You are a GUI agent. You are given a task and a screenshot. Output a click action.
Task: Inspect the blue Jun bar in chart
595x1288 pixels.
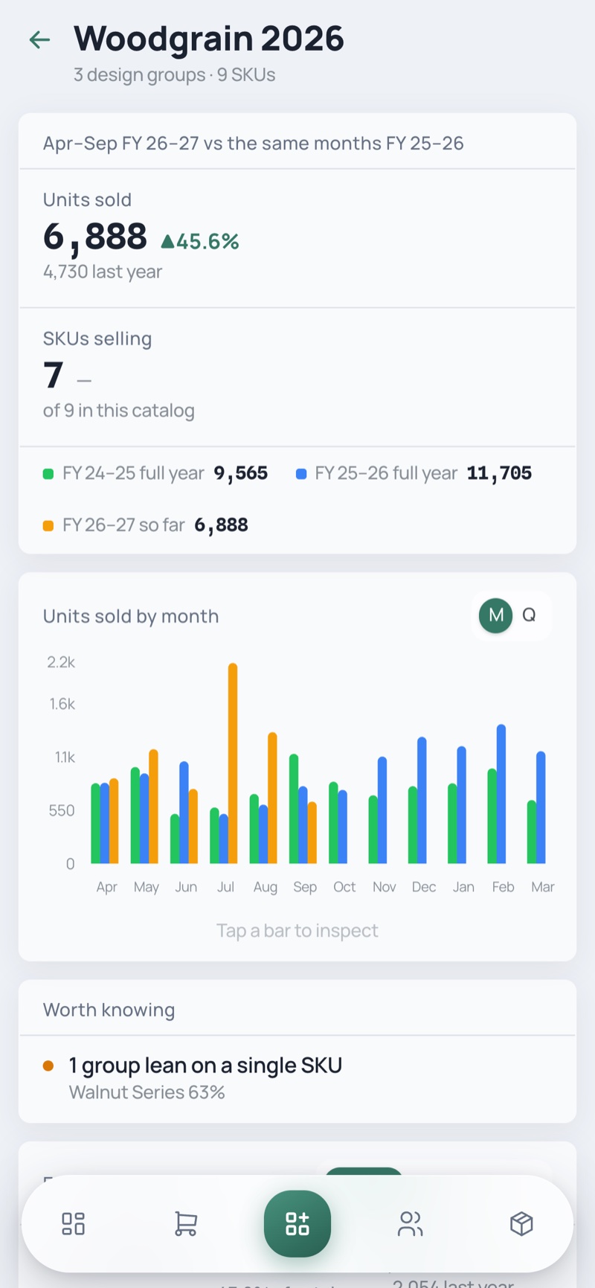point(184,813)
